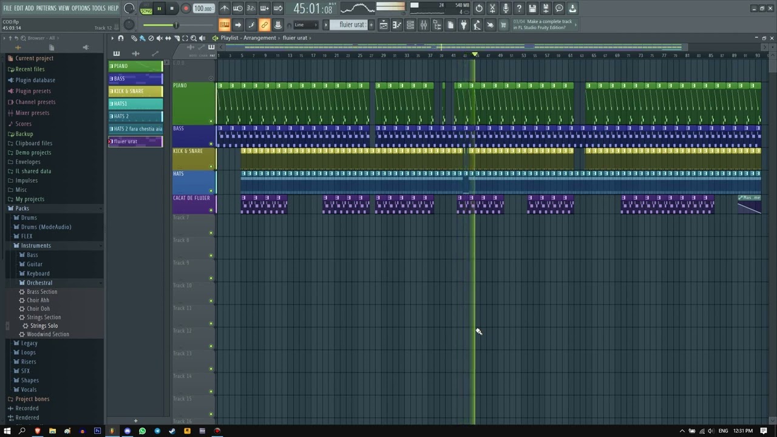777x437 pixels.
Task: Open the pattern selector arrow beside fluier urat
Action: click(326, 25)
